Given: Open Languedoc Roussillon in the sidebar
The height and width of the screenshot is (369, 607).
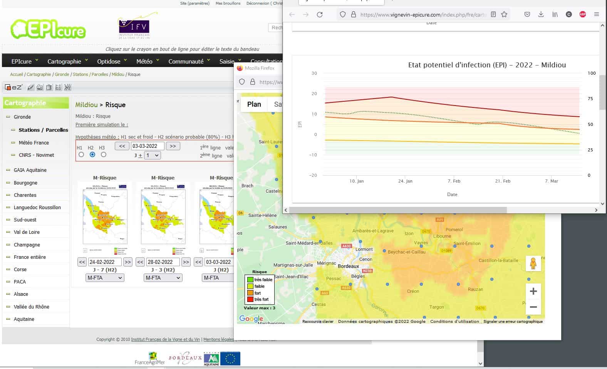Looking at the screenshot, I should (37, 207).
